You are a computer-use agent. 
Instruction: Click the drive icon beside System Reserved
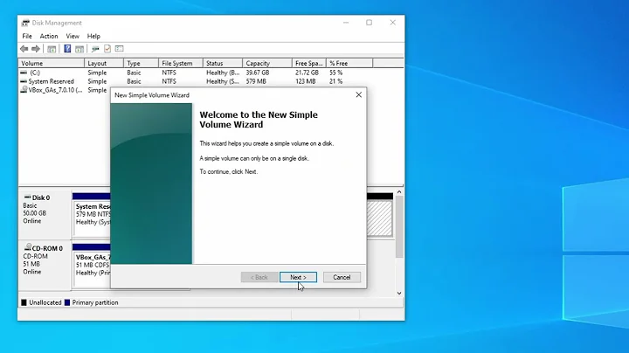24,81
